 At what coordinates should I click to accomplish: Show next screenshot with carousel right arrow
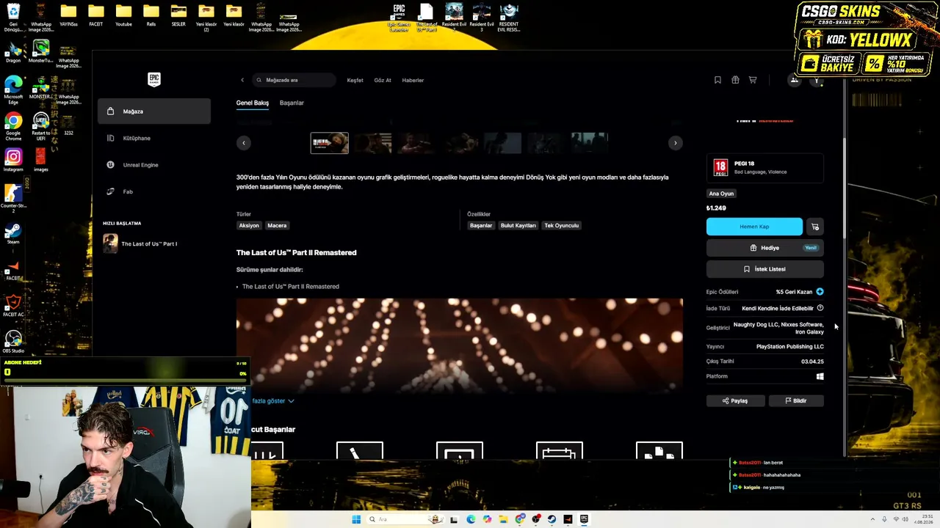coord(676,143)
